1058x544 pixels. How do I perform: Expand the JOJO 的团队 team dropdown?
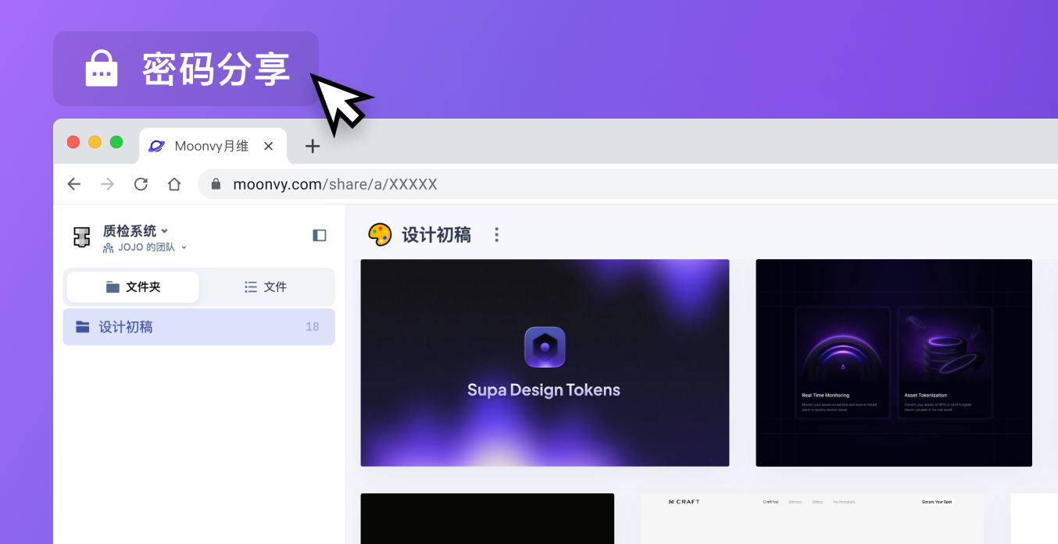click(145, 247)
